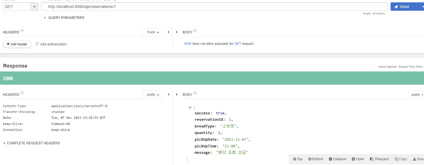Open the Form view dropdown

click(x=153, y=32)
